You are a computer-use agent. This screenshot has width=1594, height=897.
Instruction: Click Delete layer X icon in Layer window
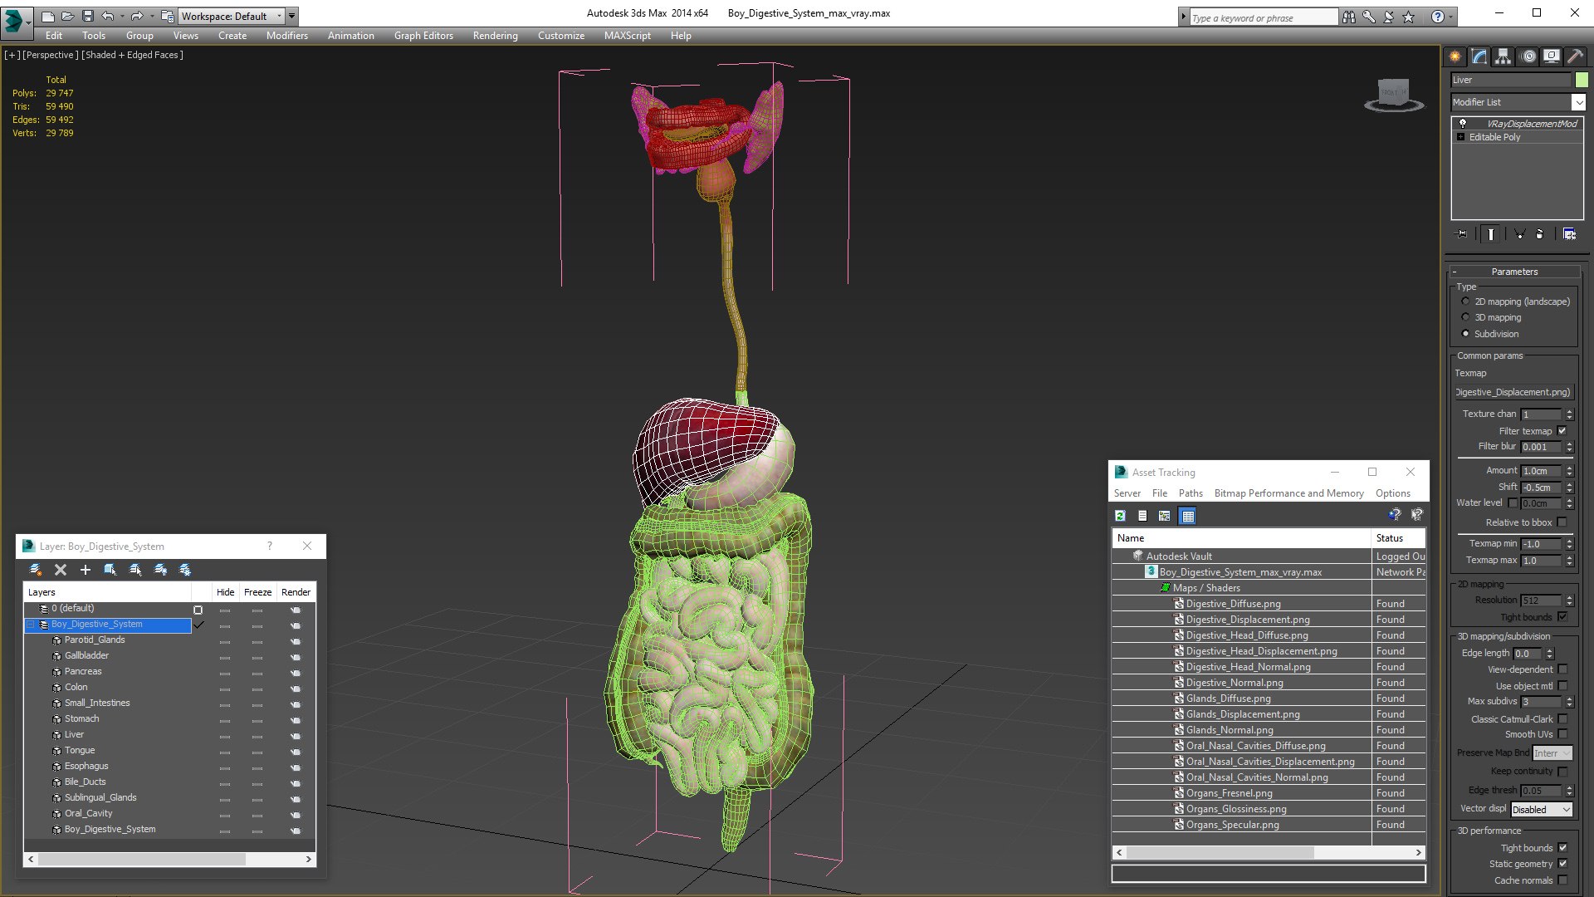(x=61, y=570)
